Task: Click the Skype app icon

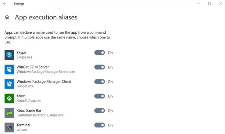Action: 9,55
